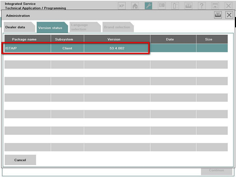Click the XP icon in top toolbar
This screenshot has height=177, width=236.
(121, 6)
